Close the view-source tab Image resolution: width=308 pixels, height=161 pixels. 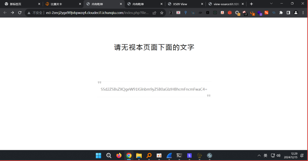point(243,4)
